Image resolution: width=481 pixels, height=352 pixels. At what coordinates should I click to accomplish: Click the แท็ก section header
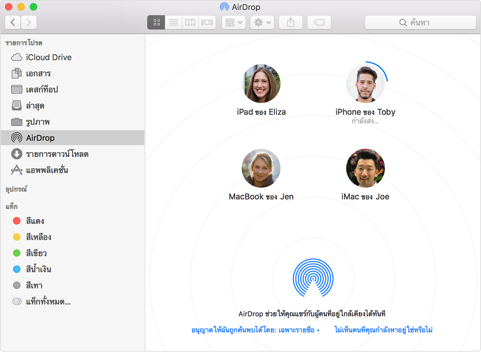[x=12, y=206]
